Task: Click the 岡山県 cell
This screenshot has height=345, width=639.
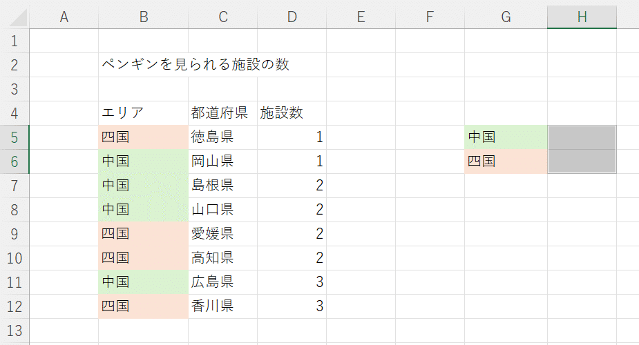Action: [222, 161]
